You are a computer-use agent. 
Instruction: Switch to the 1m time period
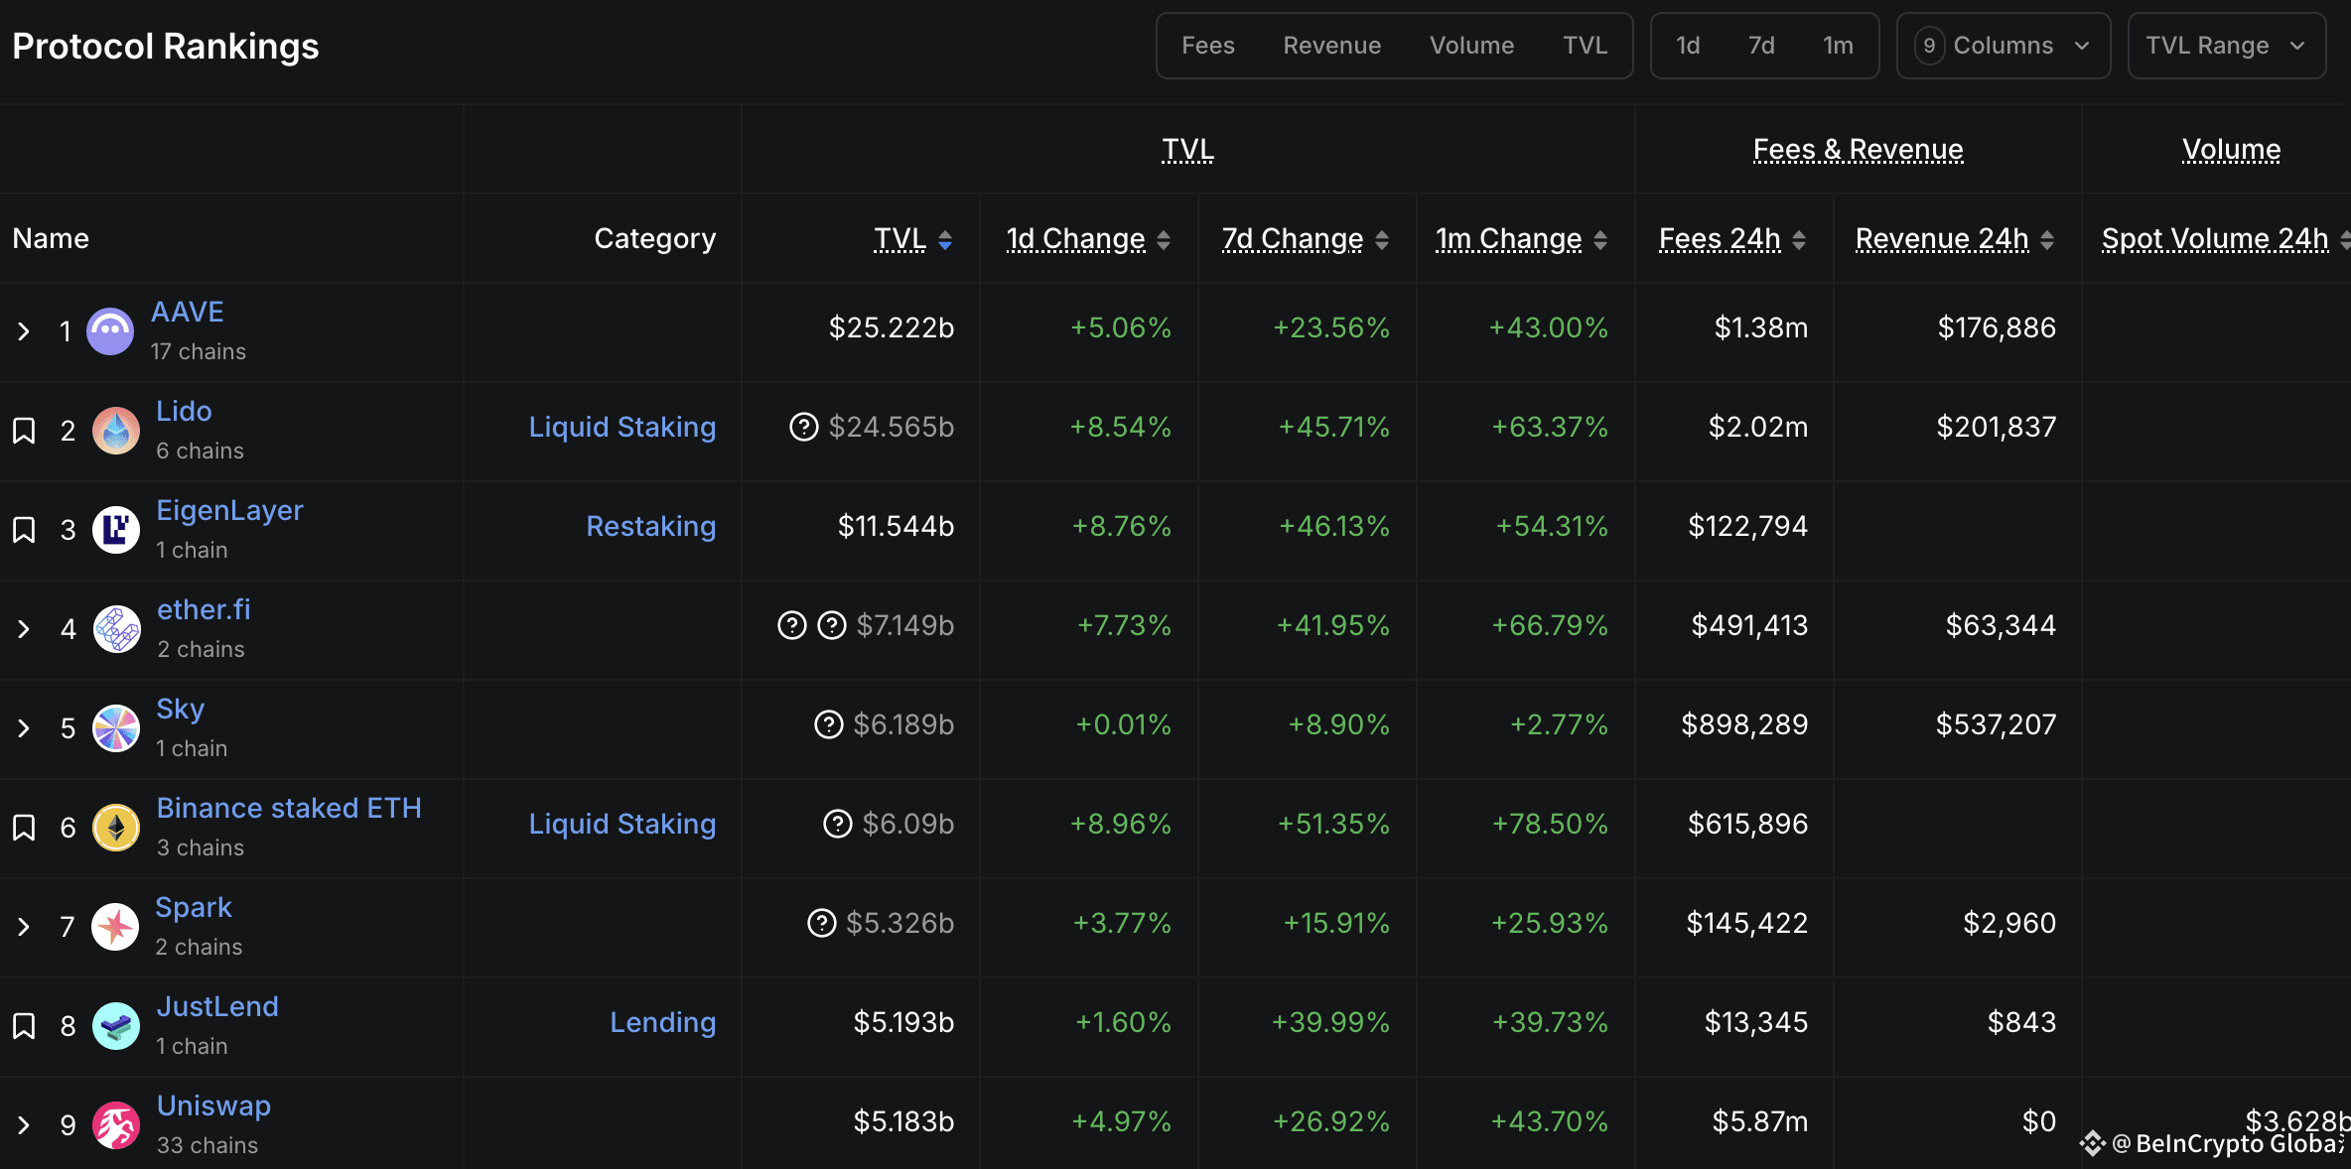1838,46
